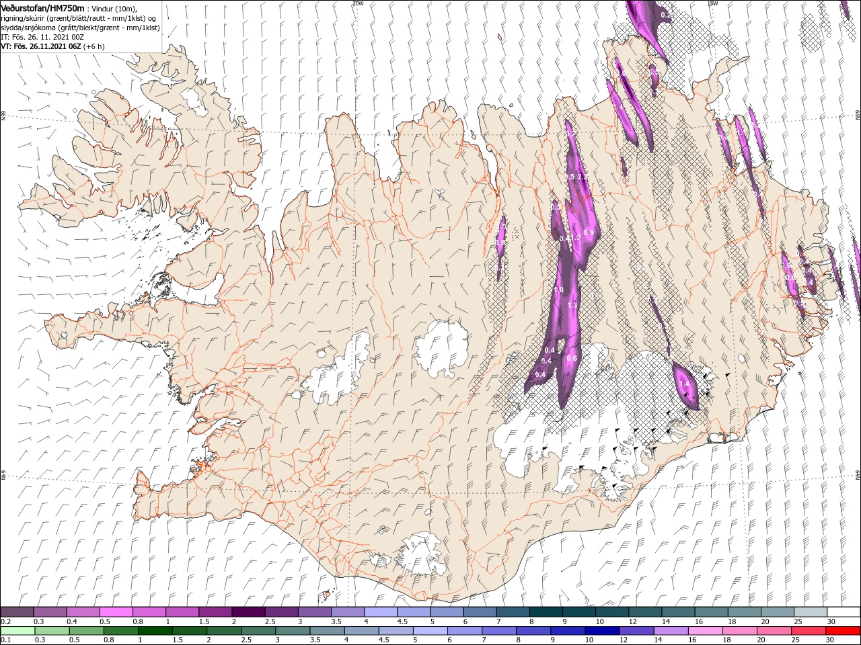Image resolution: width=861 pixels, height=645 pixels.
Task: Click the '0.1' label under lower legend row
Action: (x=5, y=640)
